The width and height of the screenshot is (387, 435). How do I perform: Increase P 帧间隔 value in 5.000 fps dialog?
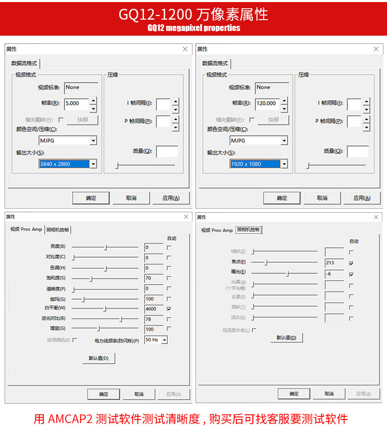click(x=175, y=119)
